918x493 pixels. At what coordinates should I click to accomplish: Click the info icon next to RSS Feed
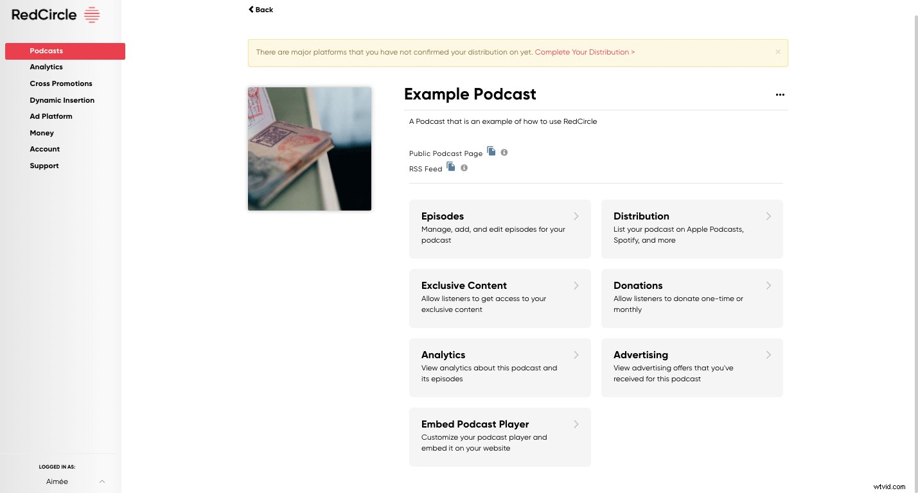coord(464,168)
